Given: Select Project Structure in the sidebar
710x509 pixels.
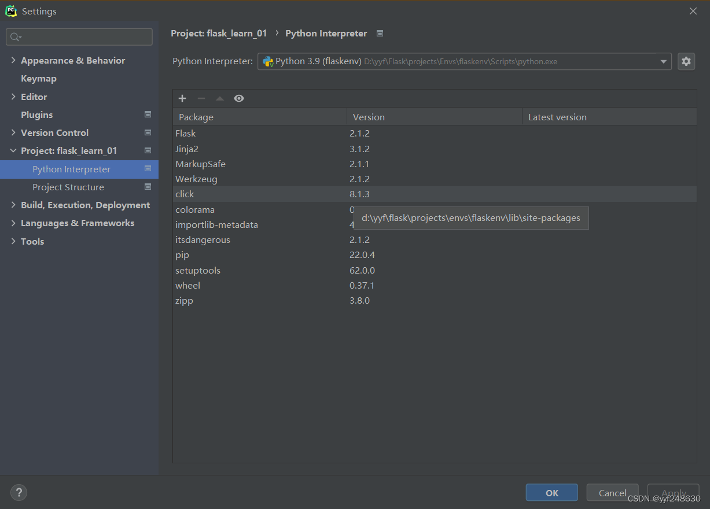Looking at the screenshot, I should (x=79, y=187).
